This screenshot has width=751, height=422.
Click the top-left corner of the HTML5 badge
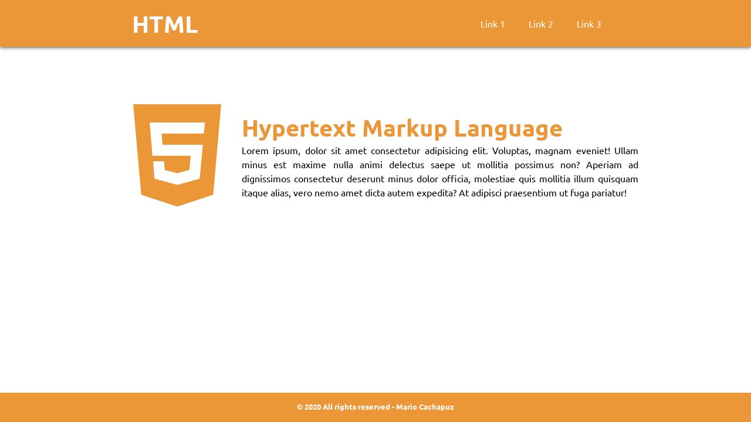136,107
